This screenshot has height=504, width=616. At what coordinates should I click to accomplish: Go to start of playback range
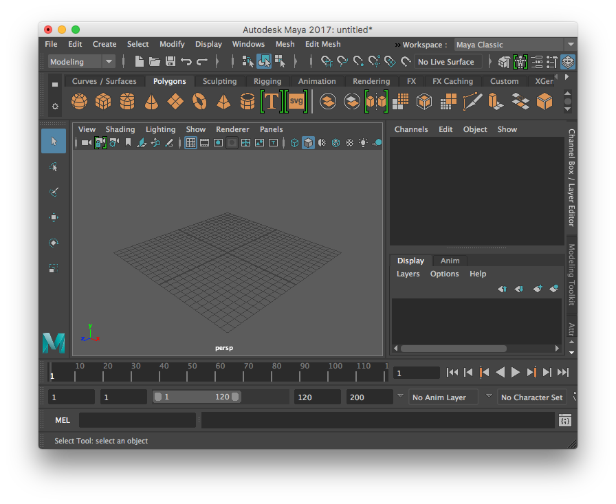(452, 372)
